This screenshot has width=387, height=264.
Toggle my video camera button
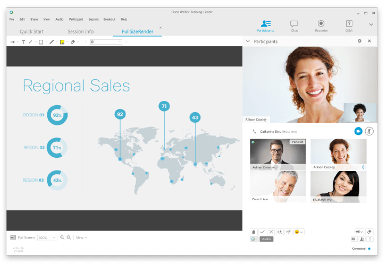tap(358, 131)
